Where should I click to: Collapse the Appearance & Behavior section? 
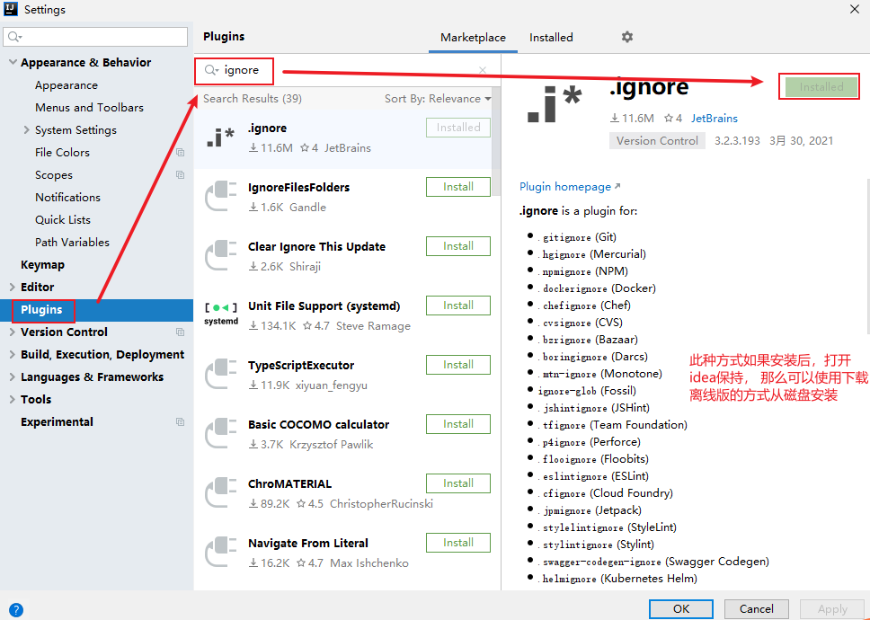tap(13, 62)
